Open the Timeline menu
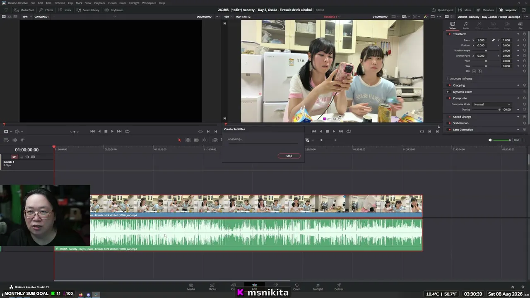 [60, 3]
